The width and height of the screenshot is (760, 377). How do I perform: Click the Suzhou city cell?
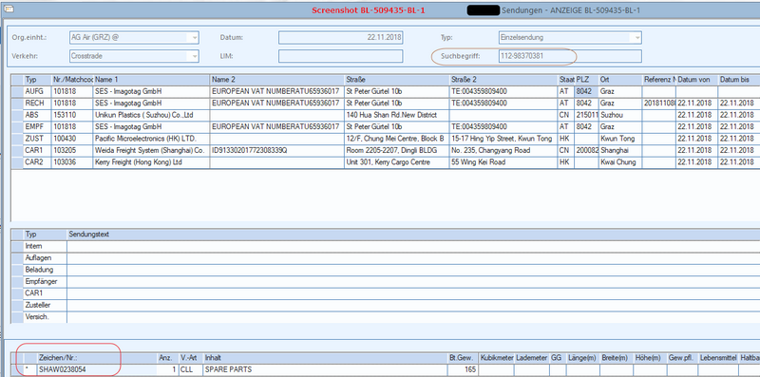point(620,115)
